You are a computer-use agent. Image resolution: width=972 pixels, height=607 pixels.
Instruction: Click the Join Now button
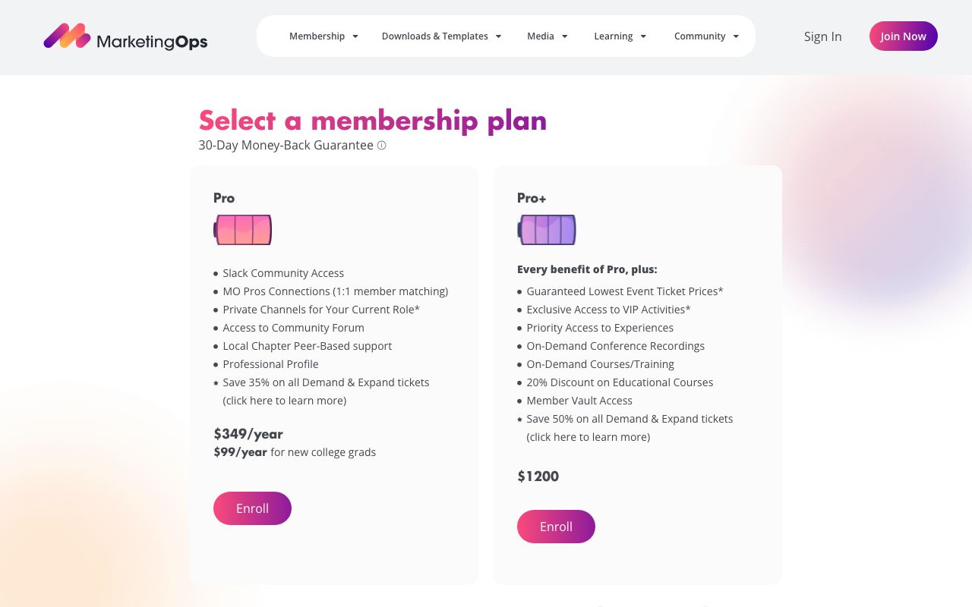[903, 36]
